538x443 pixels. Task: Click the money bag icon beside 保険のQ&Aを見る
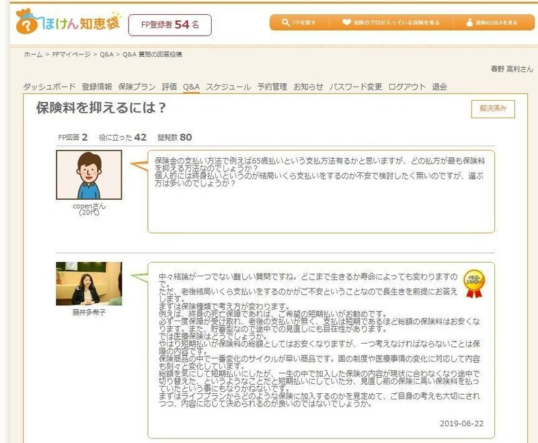(x=469, y=23)
